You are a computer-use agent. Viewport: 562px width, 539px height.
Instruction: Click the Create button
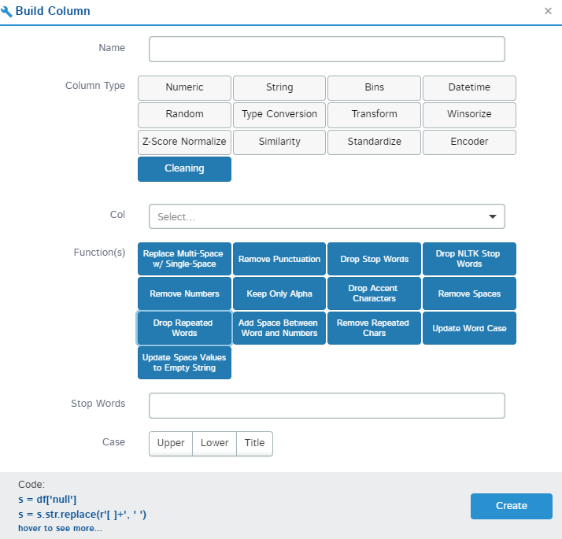(x=511, y=506)
